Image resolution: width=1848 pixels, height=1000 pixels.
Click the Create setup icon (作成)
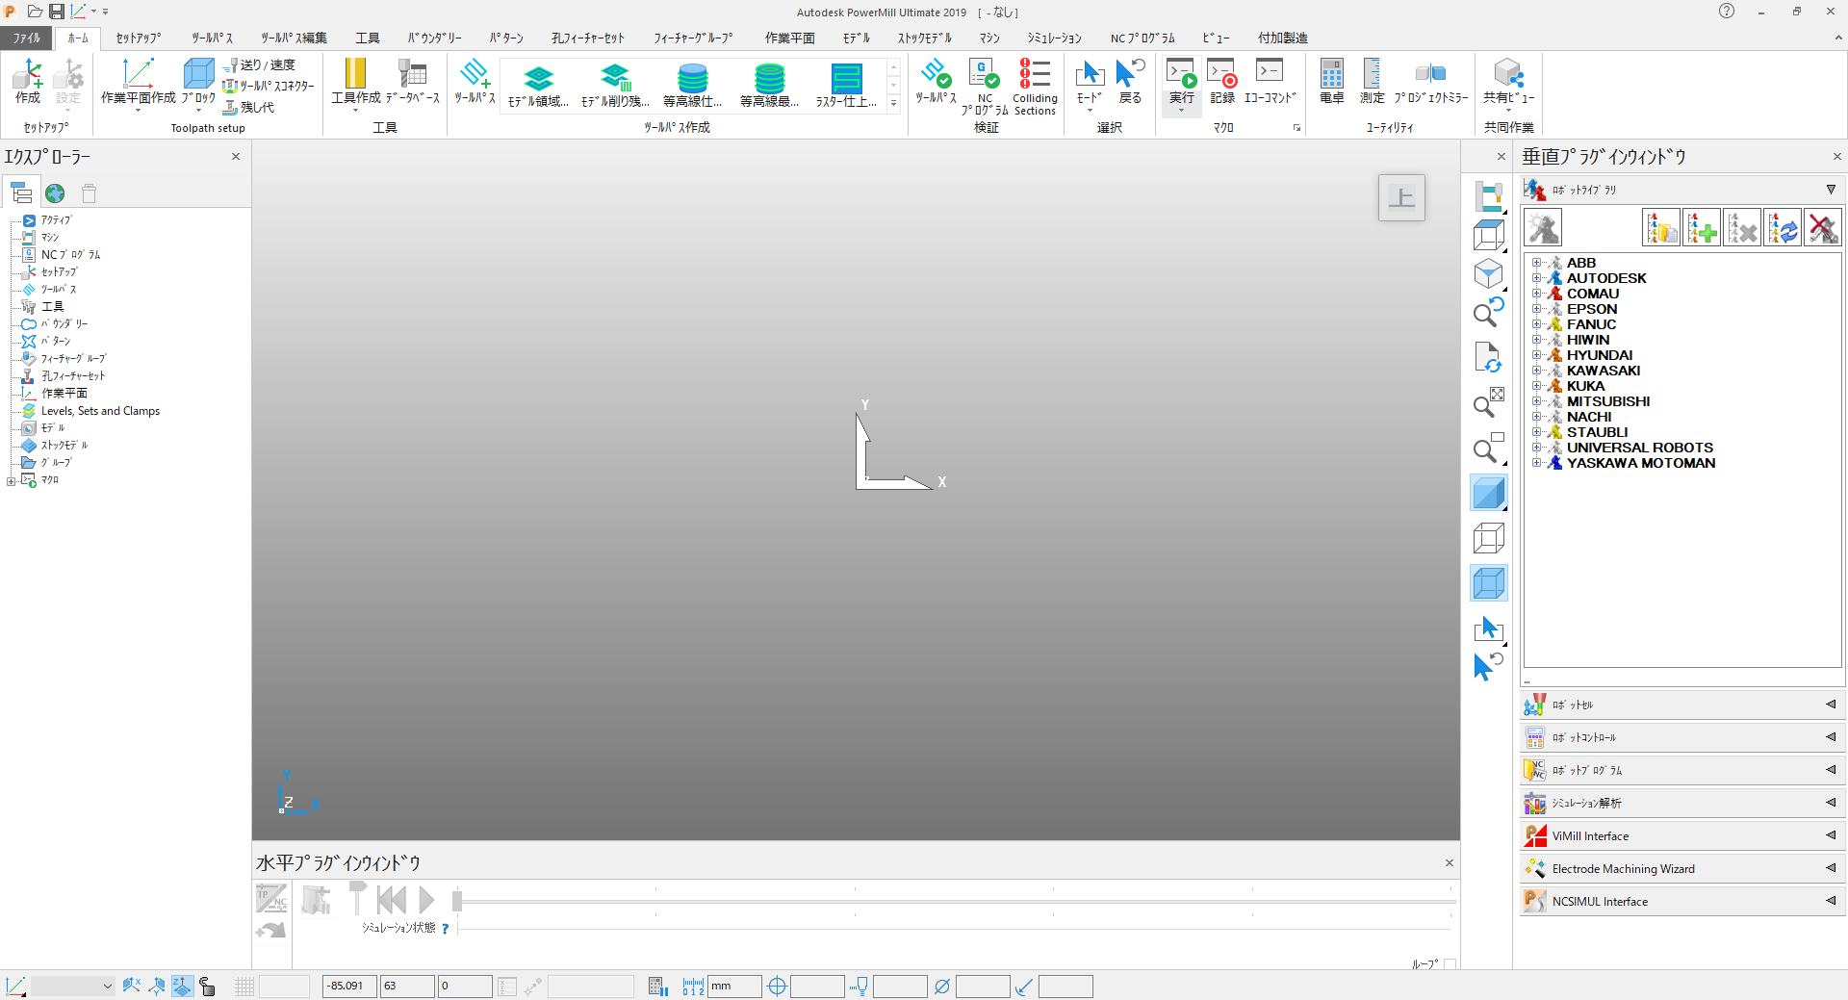click(28, 82)
